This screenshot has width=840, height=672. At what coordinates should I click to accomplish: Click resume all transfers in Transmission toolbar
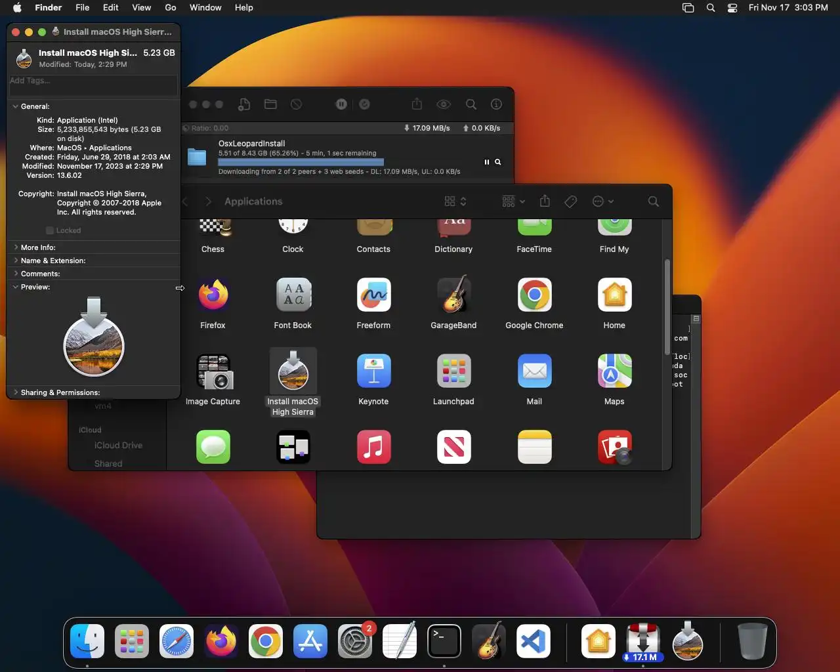coord(365,104)
